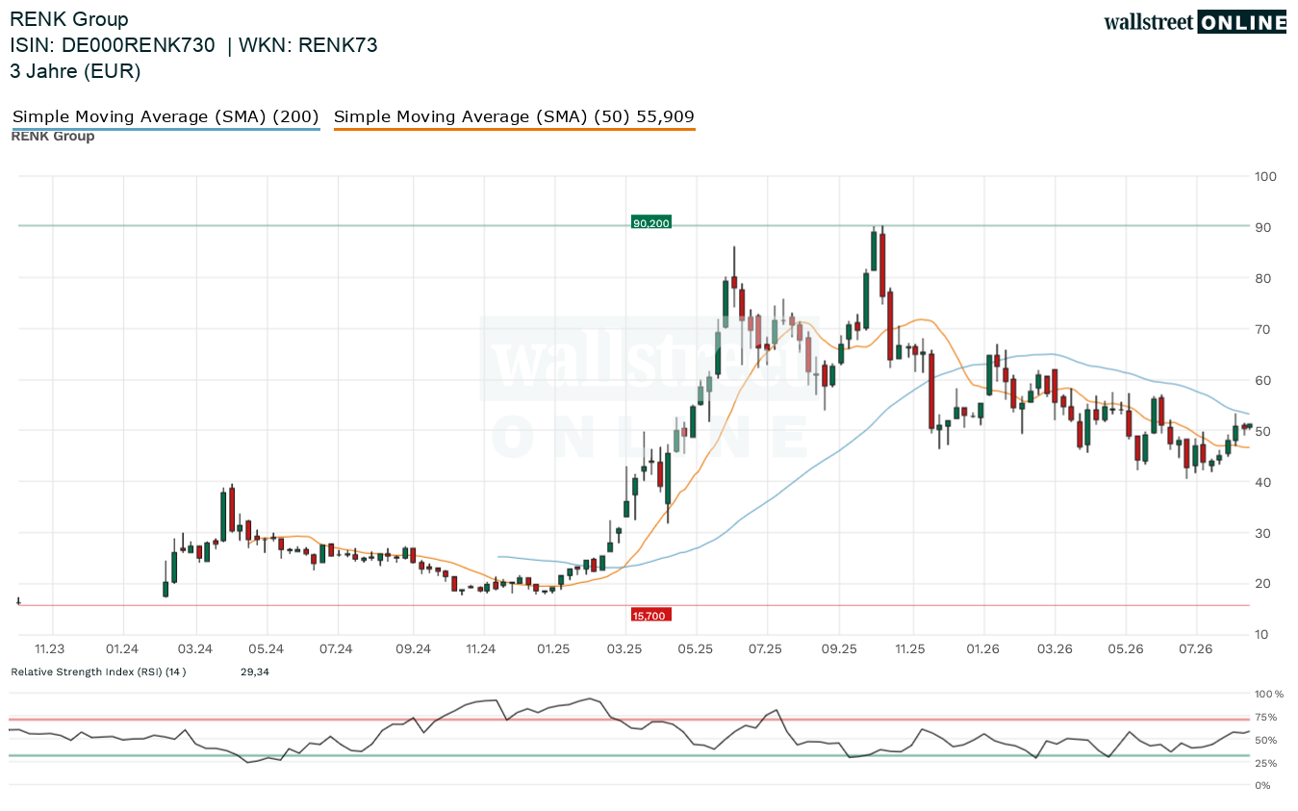Click the 70 price axis label
Screen dimensions: 1298x811
(x=1262, y=330)
